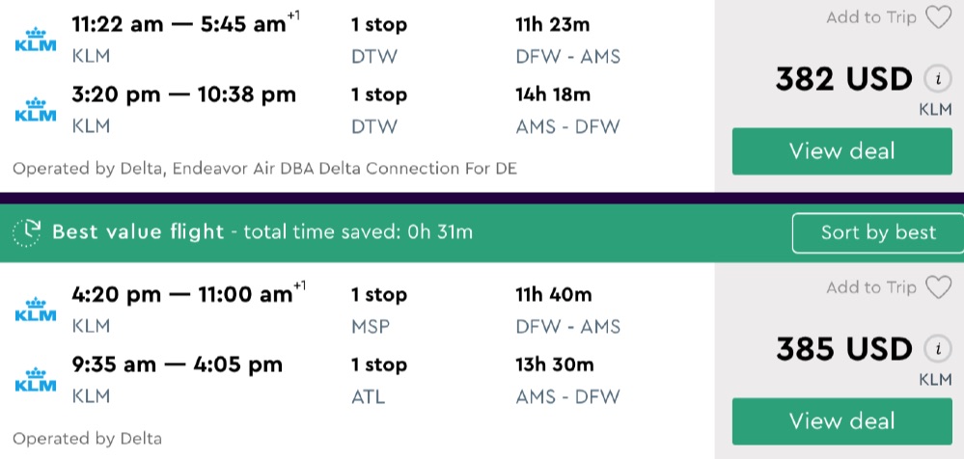Click KLM logo for 11:22 am flight
The height and width of the screenshot is (459, 964).
[38, 40]
